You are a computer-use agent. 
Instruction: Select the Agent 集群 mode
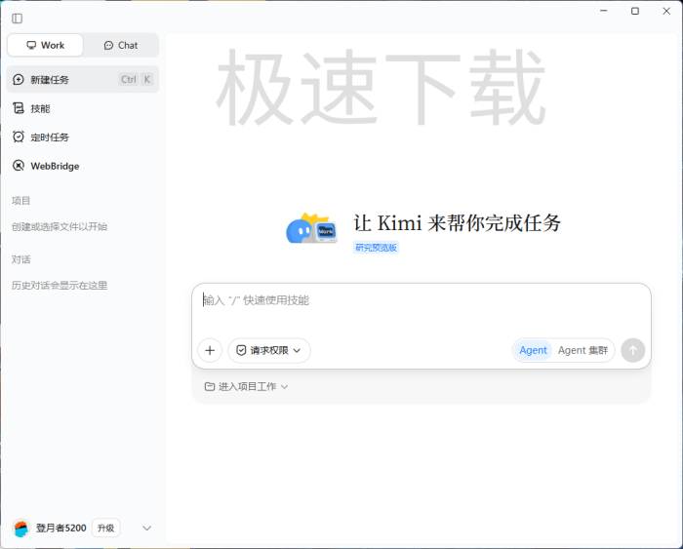click(x=583, y=350)
